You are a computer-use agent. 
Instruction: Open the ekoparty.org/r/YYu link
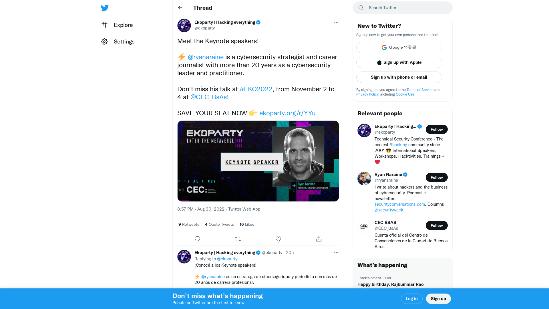(x=287, y=113)
